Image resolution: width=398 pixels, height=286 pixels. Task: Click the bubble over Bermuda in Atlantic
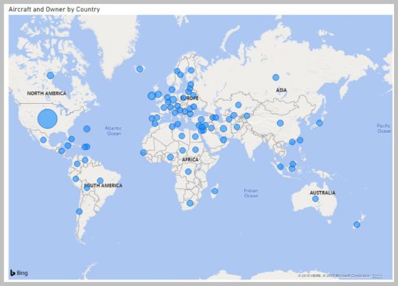[x=87, y=129]
